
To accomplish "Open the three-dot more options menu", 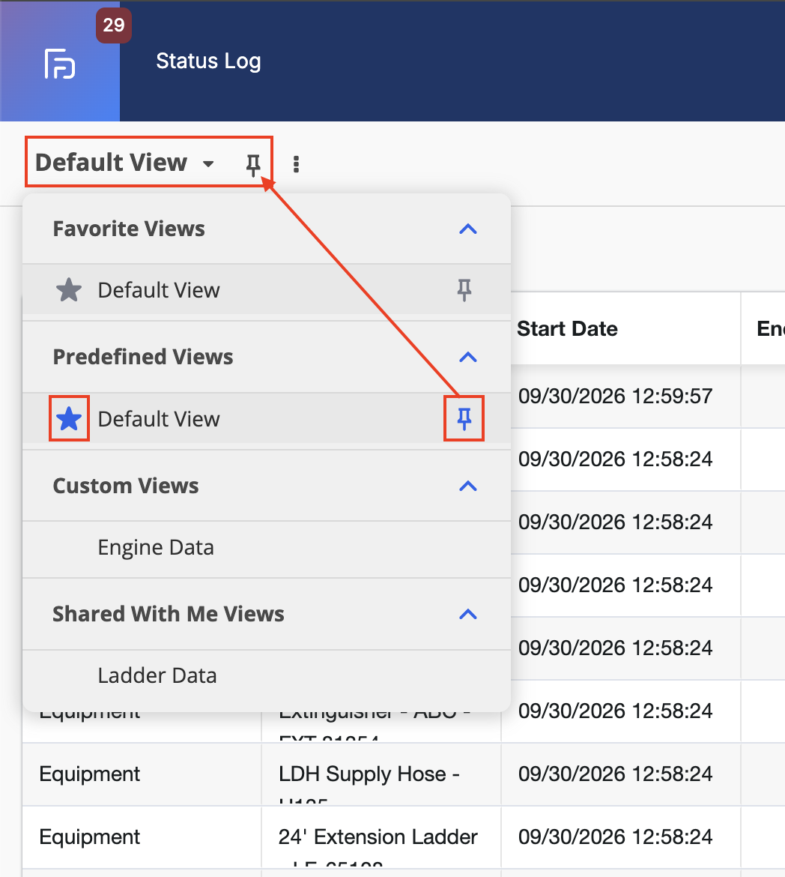I will [x=297, y=164].
